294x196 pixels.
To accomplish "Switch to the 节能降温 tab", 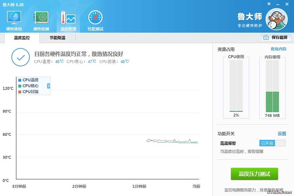I will coord(57,38).
